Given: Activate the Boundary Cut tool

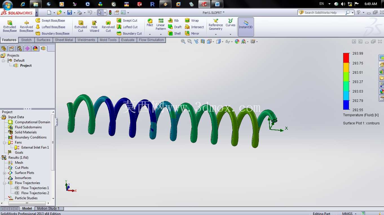Looking at the screenshot, I should tap(129, 33).
